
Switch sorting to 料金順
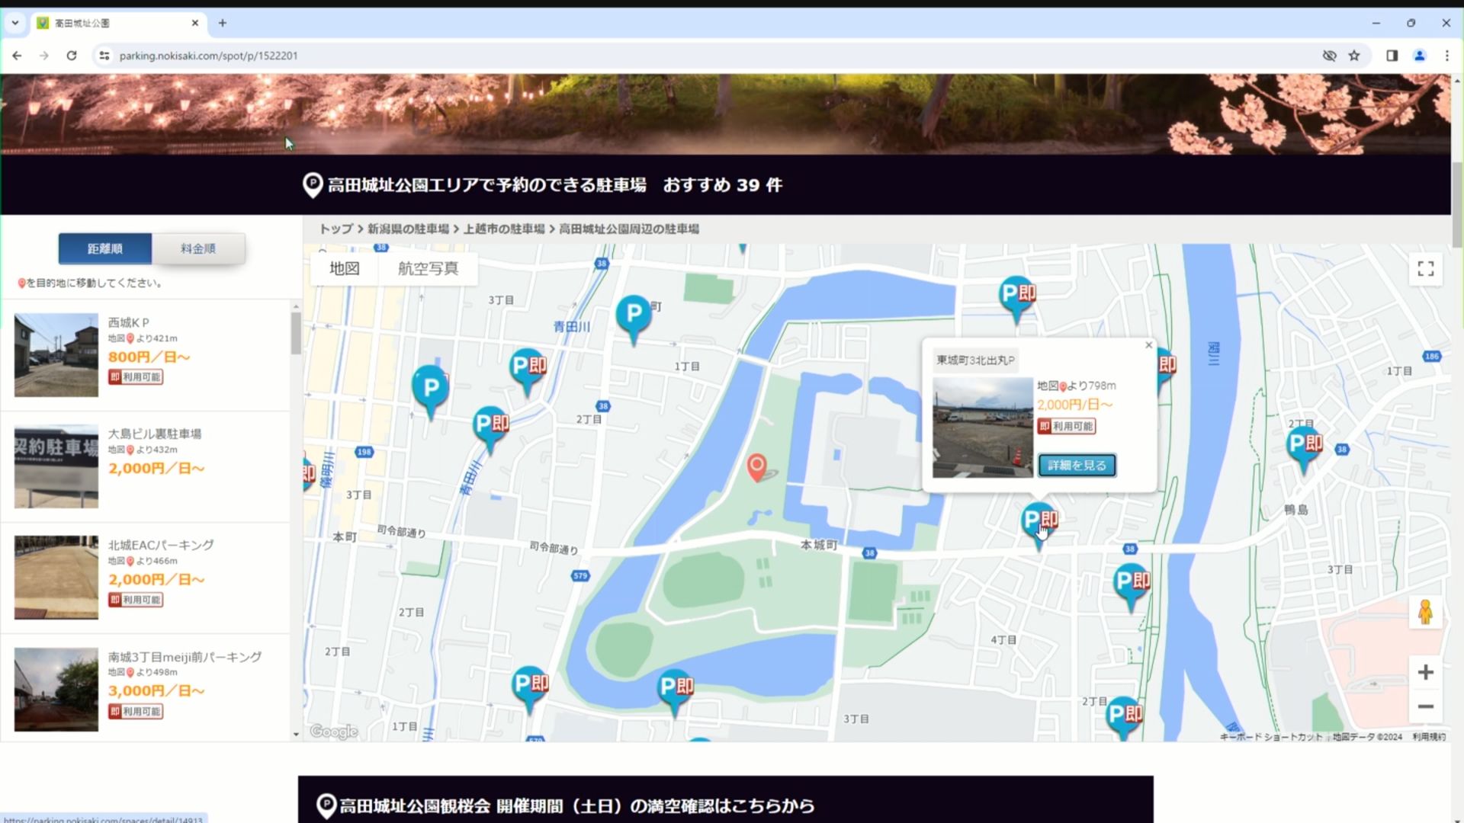coord(198,248)
